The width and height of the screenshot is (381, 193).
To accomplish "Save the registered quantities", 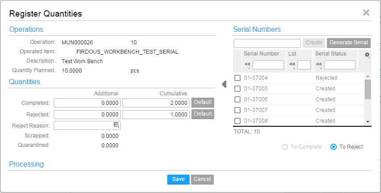I will click(x=178, y=179).
